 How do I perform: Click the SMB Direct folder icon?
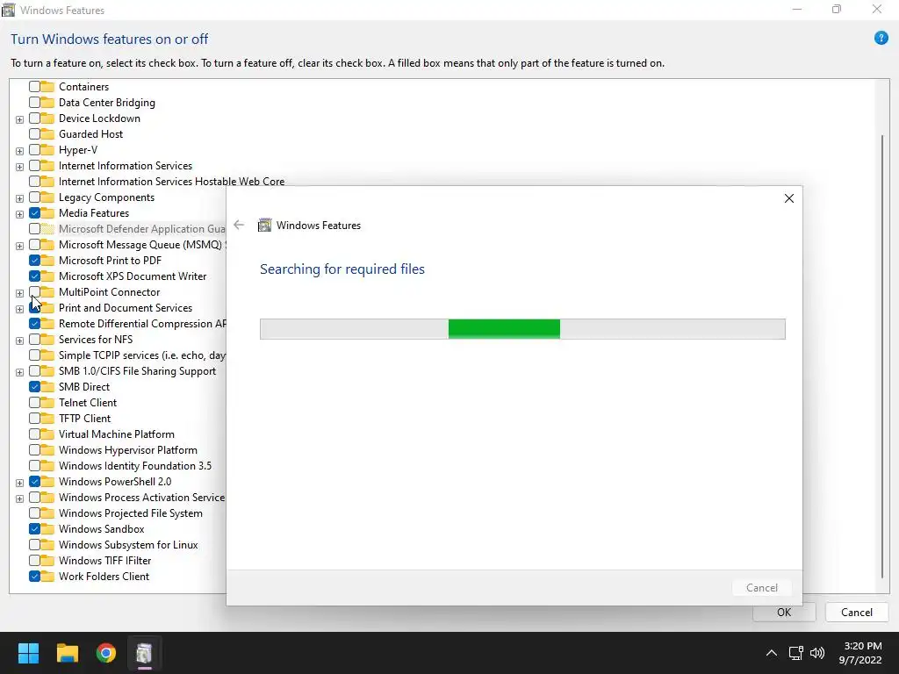pyautogui.click(x=47, y=387)
